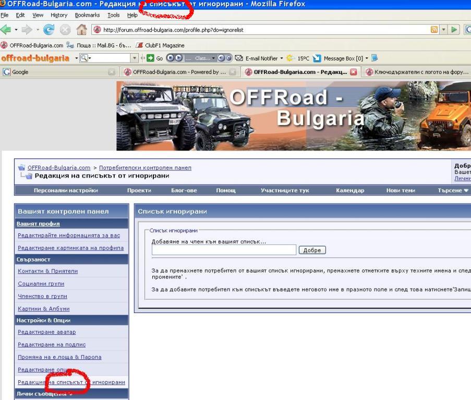Open the OFFRoad-Bulgaria.com bookmark
This screenshot has height=400, width=471.
coord(32,45)
